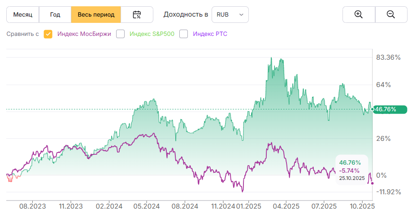Screen dimensions: 412x214
Task: Open the custom period calendar icon
Action: coord(137,14)
